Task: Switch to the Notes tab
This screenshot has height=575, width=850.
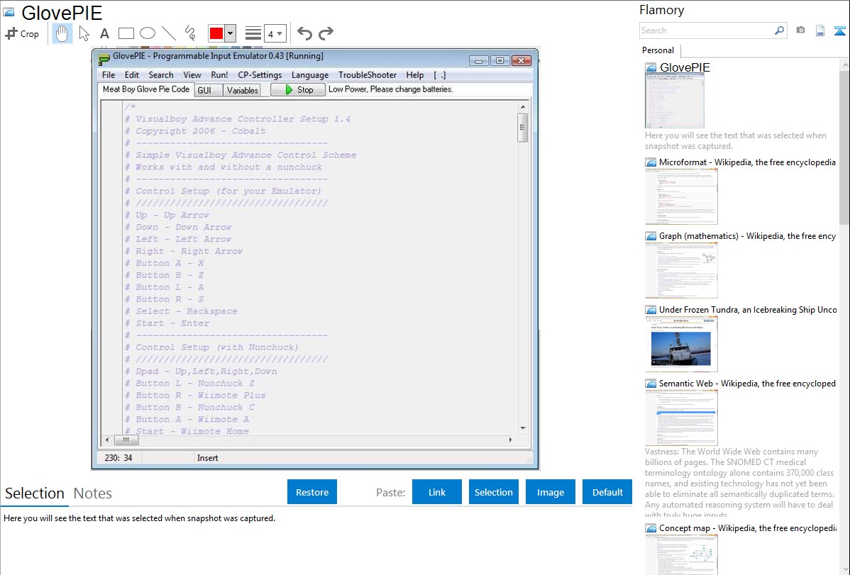Action: [92, 493]
